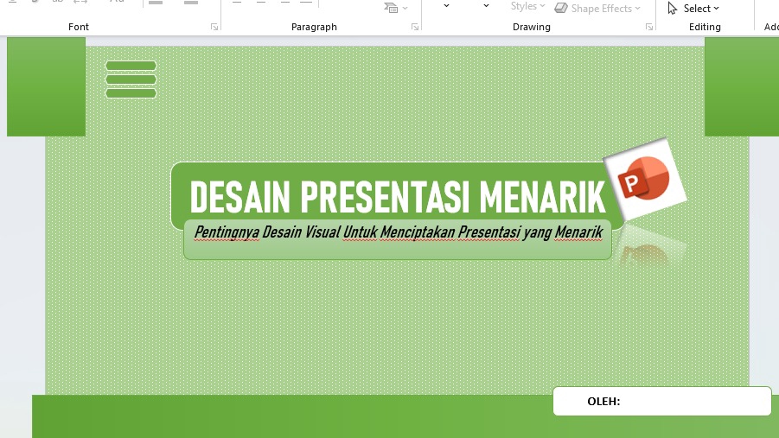Click the middle bar of hamburger shape
The height and width of the screenshot is (438, 779).
pyautogui.click(x=131, y=79)
